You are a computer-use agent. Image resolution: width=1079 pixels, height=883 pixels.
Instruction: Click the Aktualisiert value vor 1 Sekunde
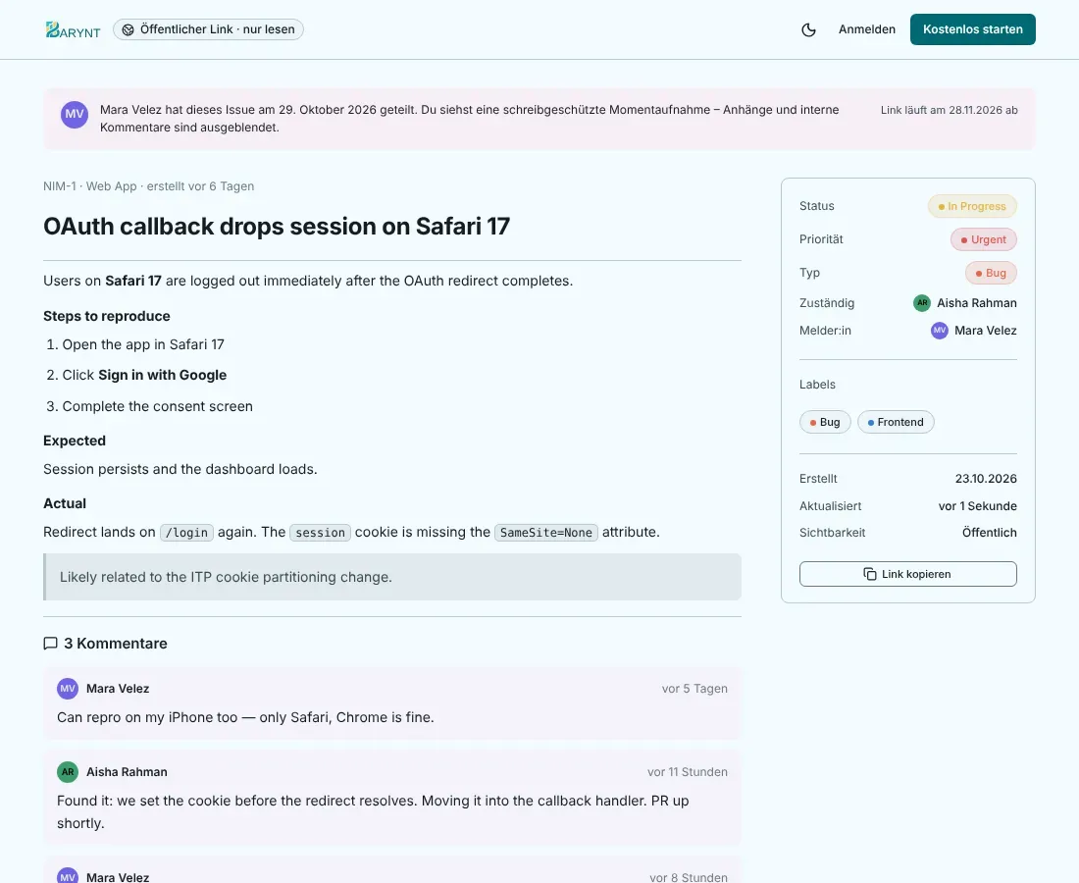point(977,506)
